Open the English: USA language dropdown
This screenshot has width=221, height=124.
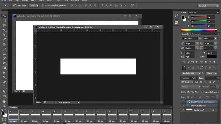pos(191,73)
